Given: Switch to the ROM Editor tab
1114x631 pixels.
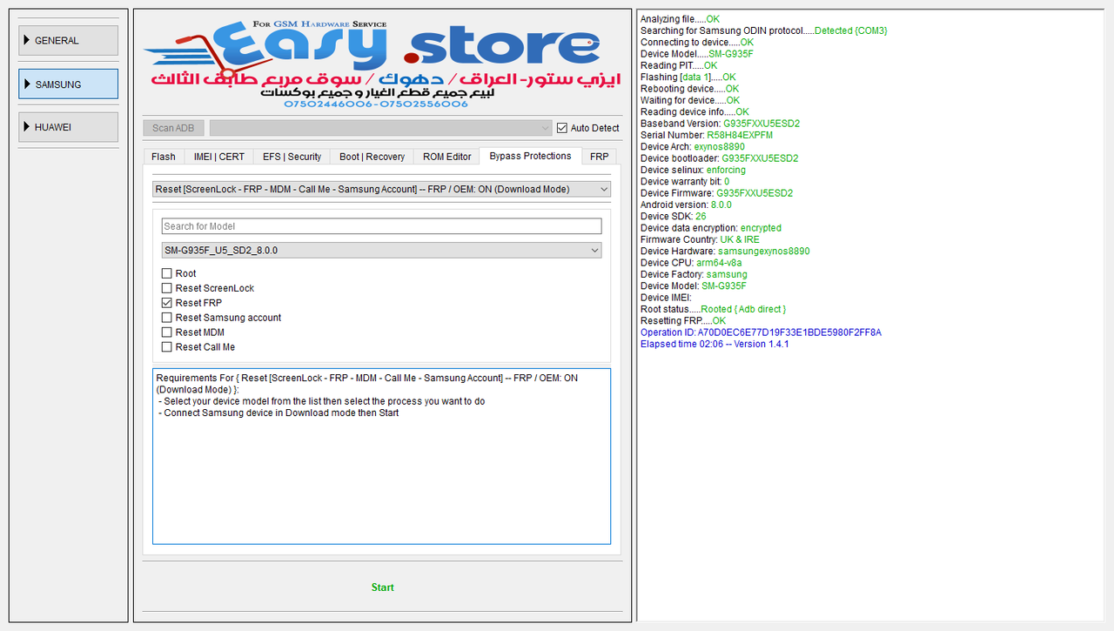Looking at the screenshot, I should [446, 157].
